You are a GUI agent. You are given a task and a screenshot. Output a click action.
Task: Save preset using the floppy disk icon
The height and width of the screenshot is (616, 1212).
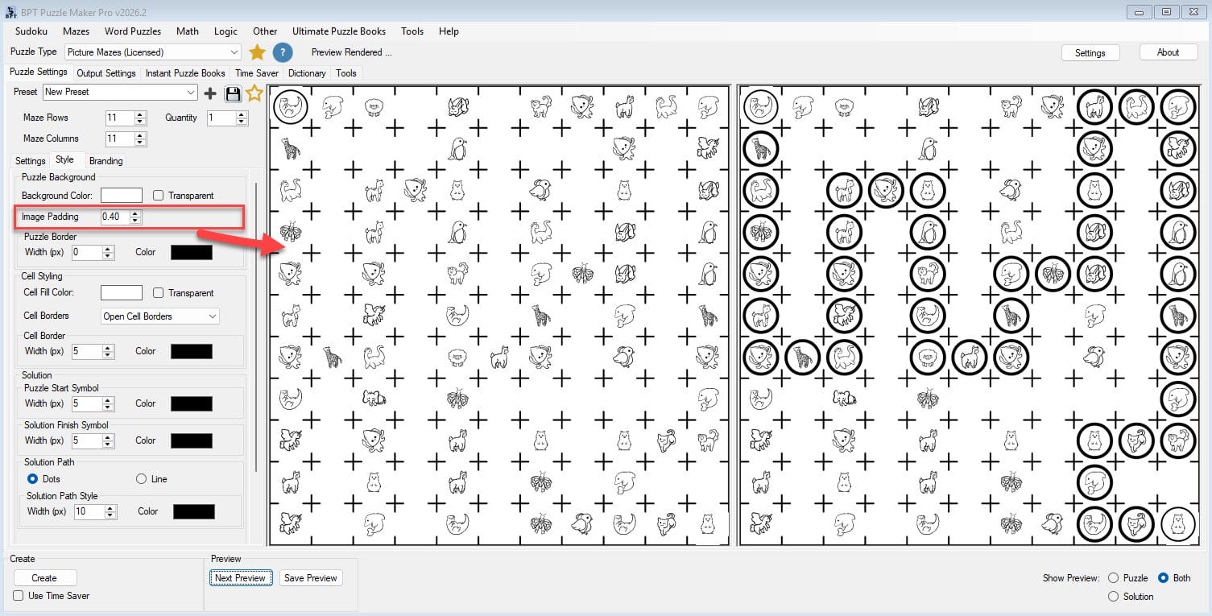(x=233, y=93)
